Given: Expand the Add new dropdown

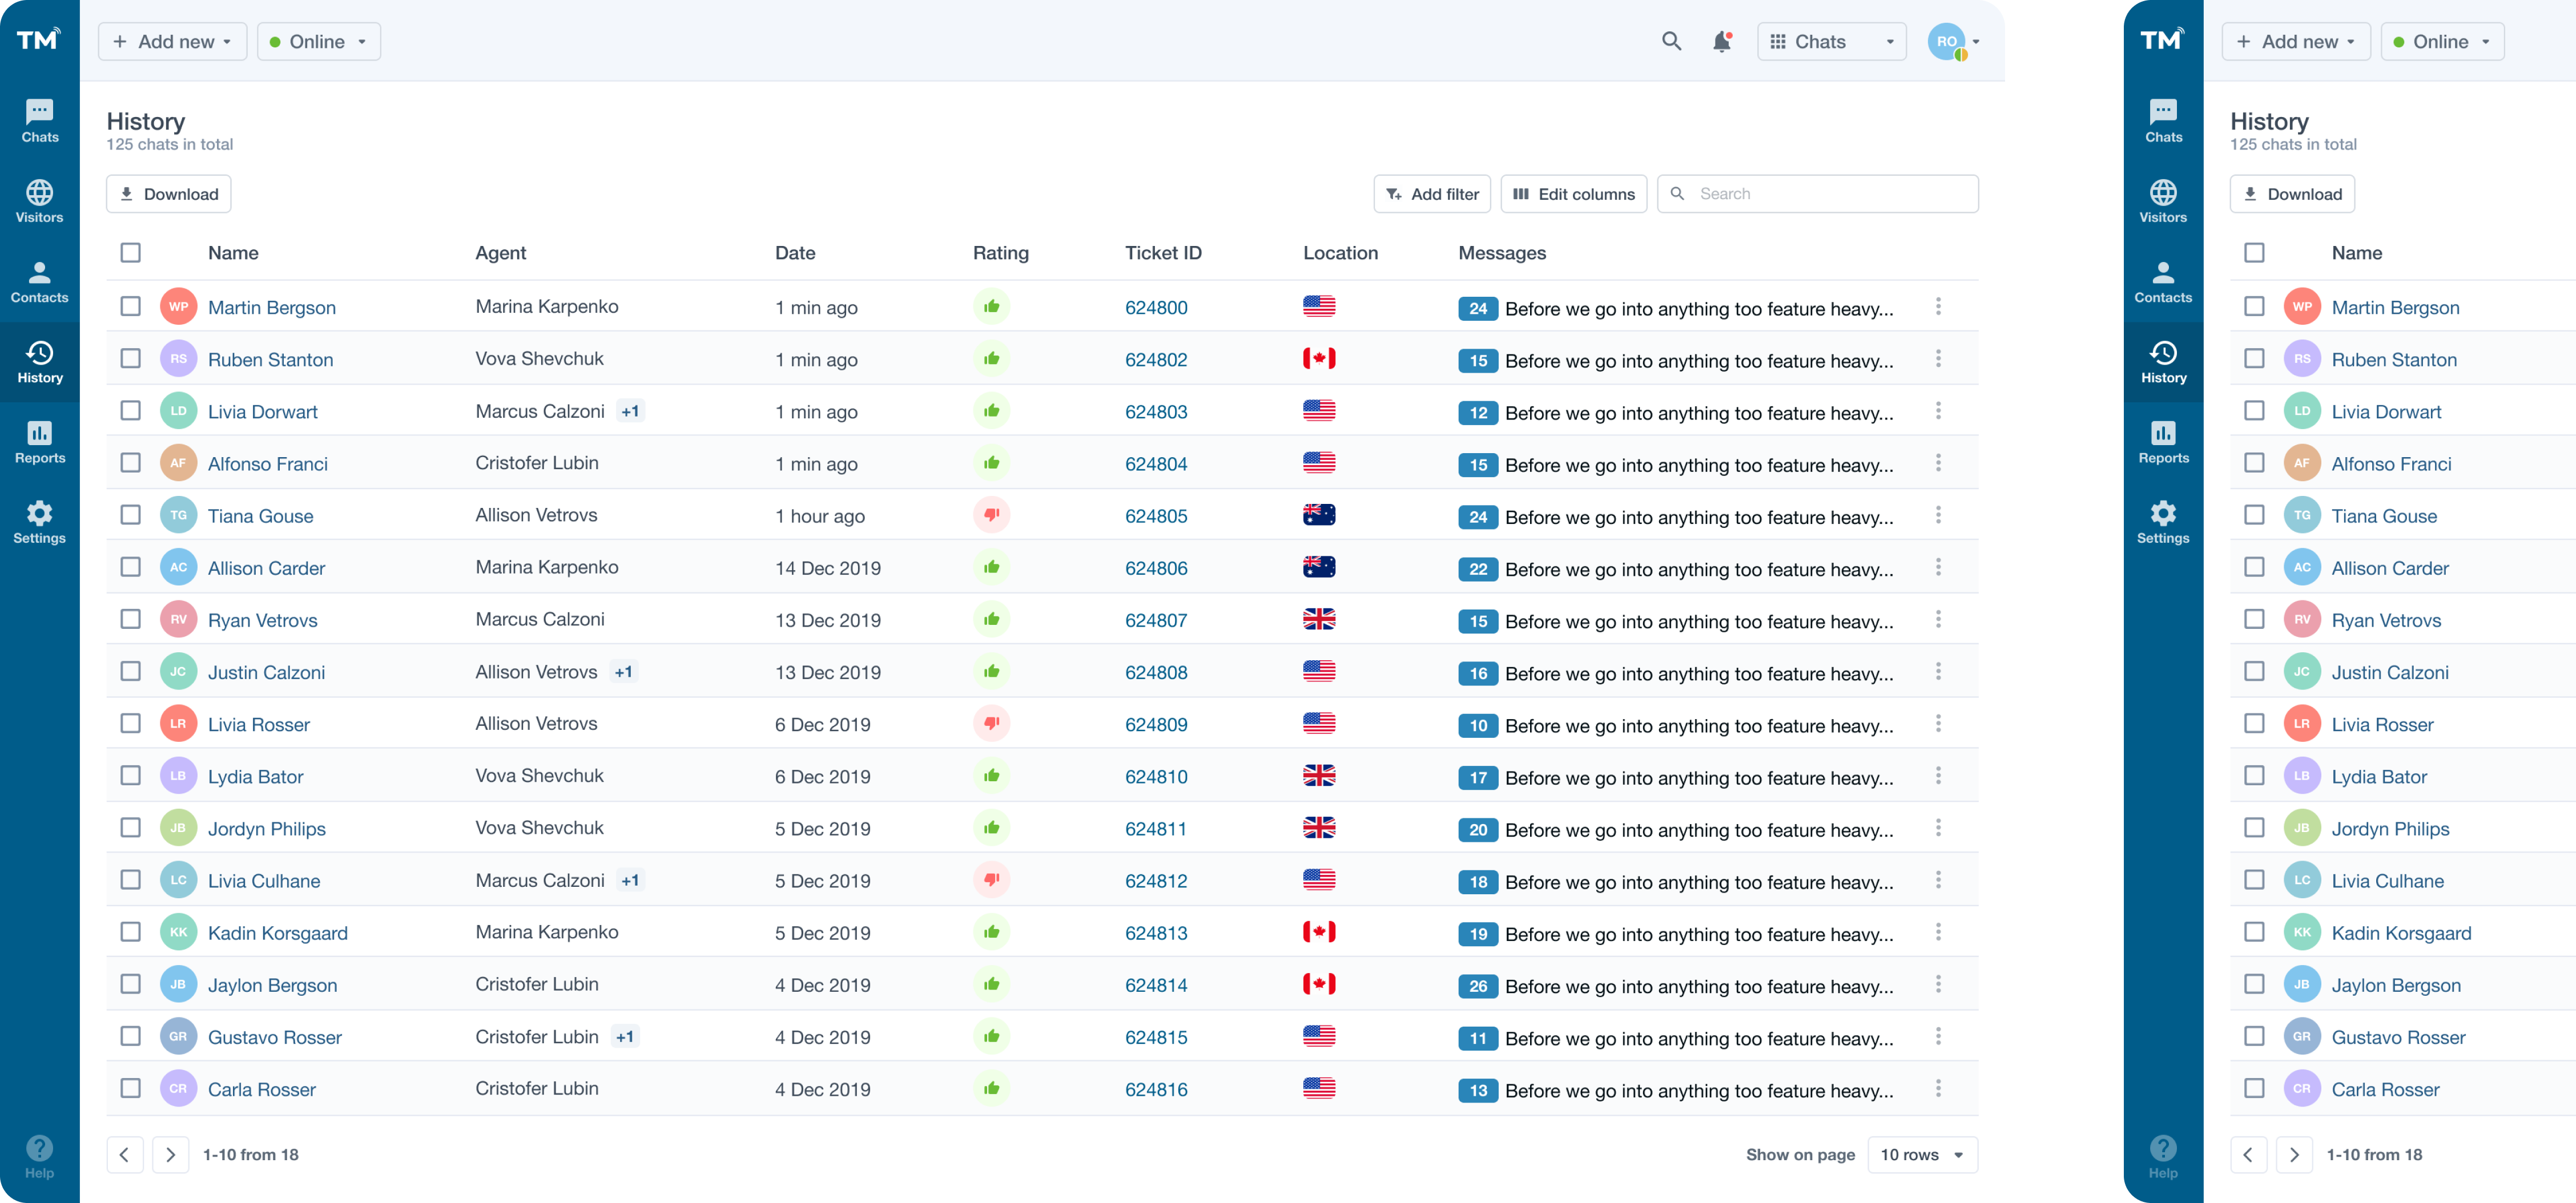Looking at the screenshot, I should [x=172, y=42].
